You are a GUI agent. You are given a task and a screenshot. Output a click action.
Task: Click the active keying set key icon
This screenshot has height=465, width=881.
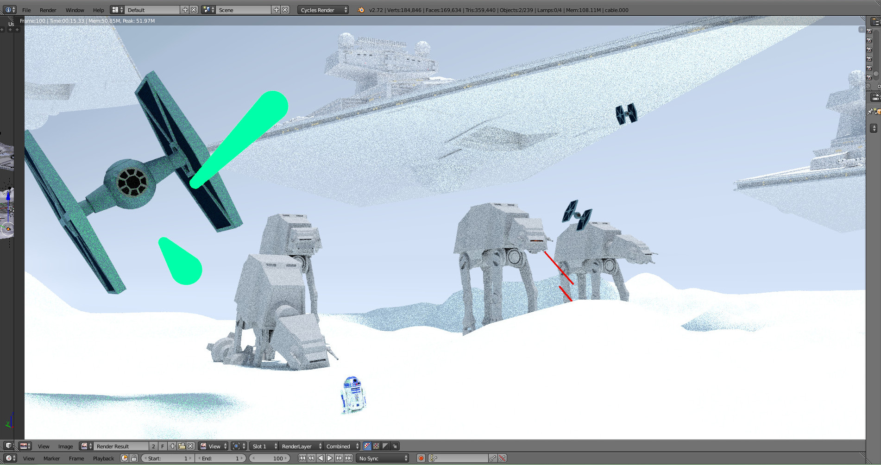pyautogui.click(x=434, y=458)
